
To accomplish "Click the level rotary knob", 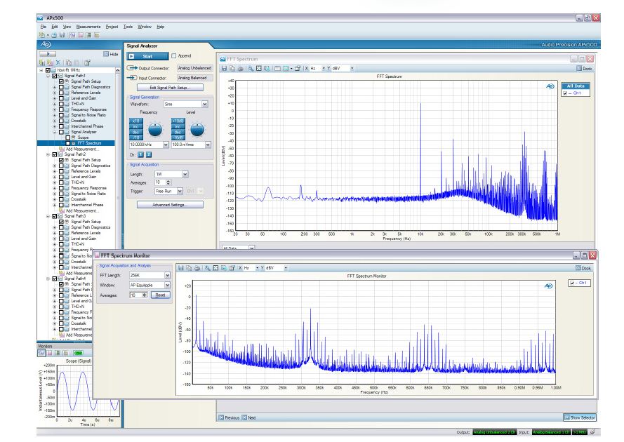I will tap(197, 129).
